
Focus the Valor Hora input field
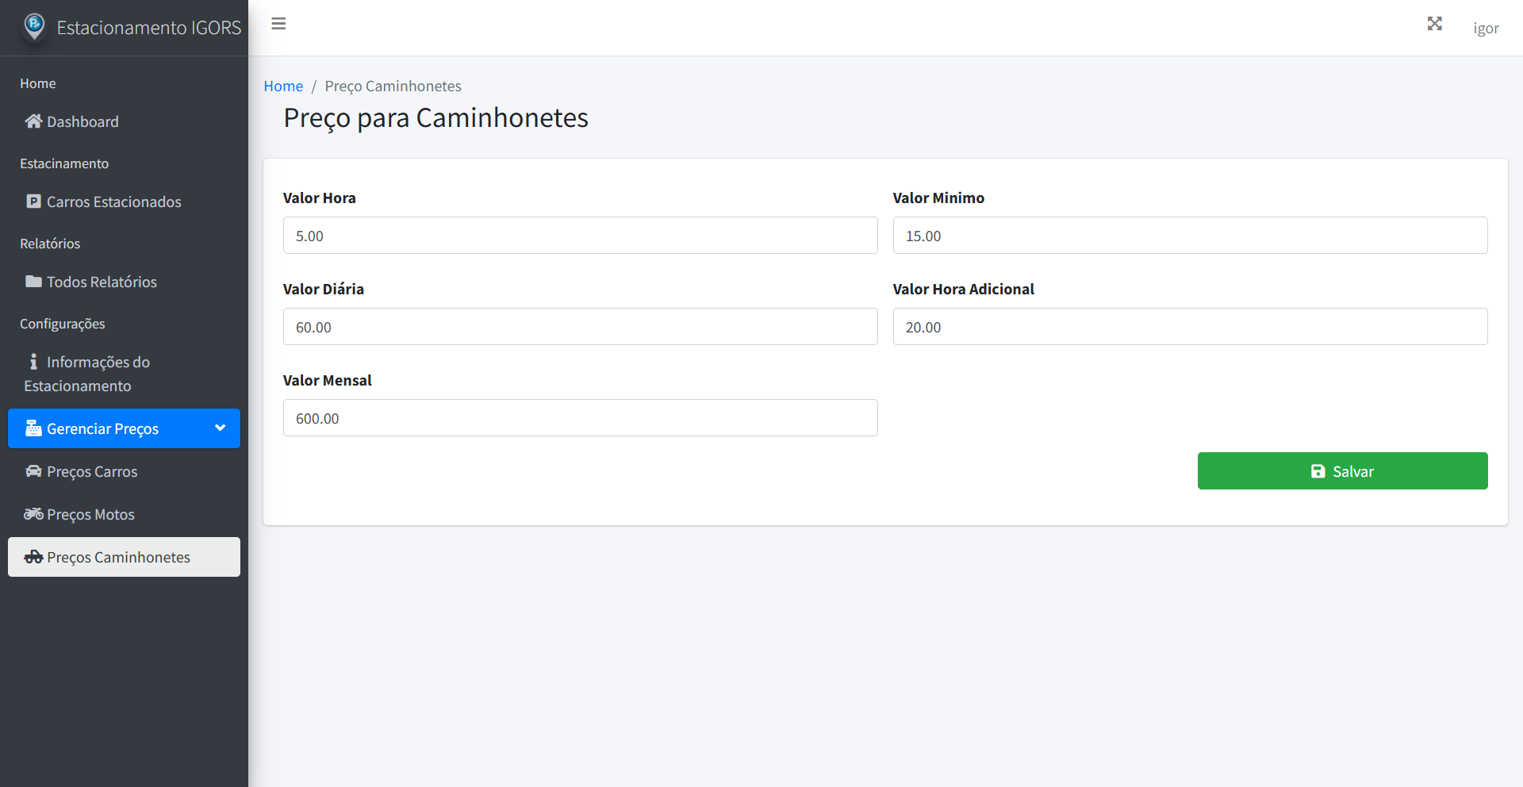click(x=580, y=236)
